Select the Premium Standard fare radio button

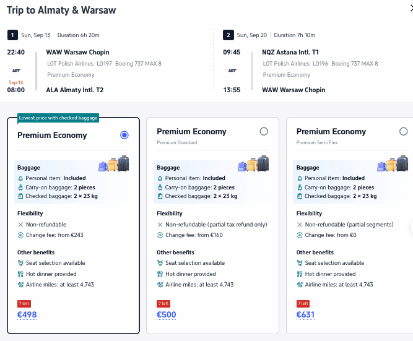click(x=264, y=131)
